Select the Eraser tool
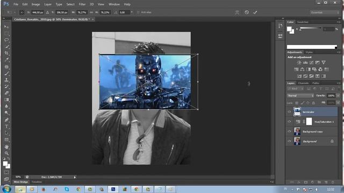This screenshot has width=344, height=193. click(6, 93)
